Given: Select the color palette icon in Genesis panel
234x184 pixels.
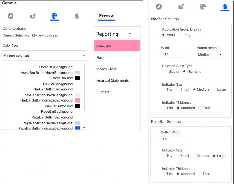Looking at the screenshot, I should point(54,16).
